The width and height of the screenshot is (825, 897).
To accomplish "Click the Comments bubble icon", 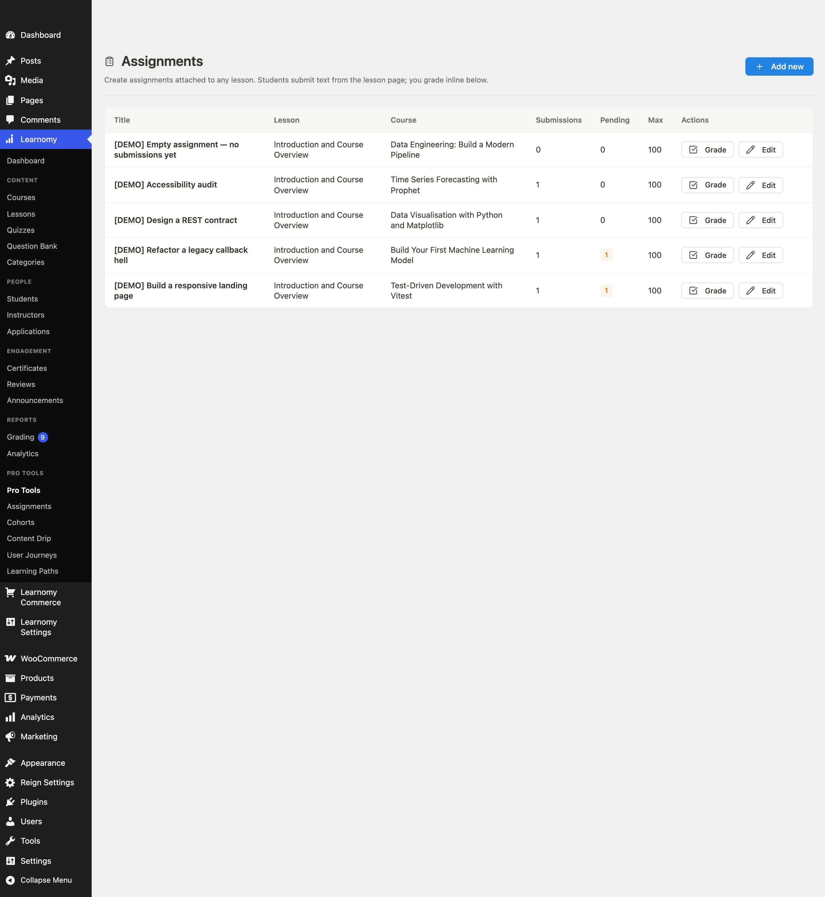I will (x=10, y=120).
